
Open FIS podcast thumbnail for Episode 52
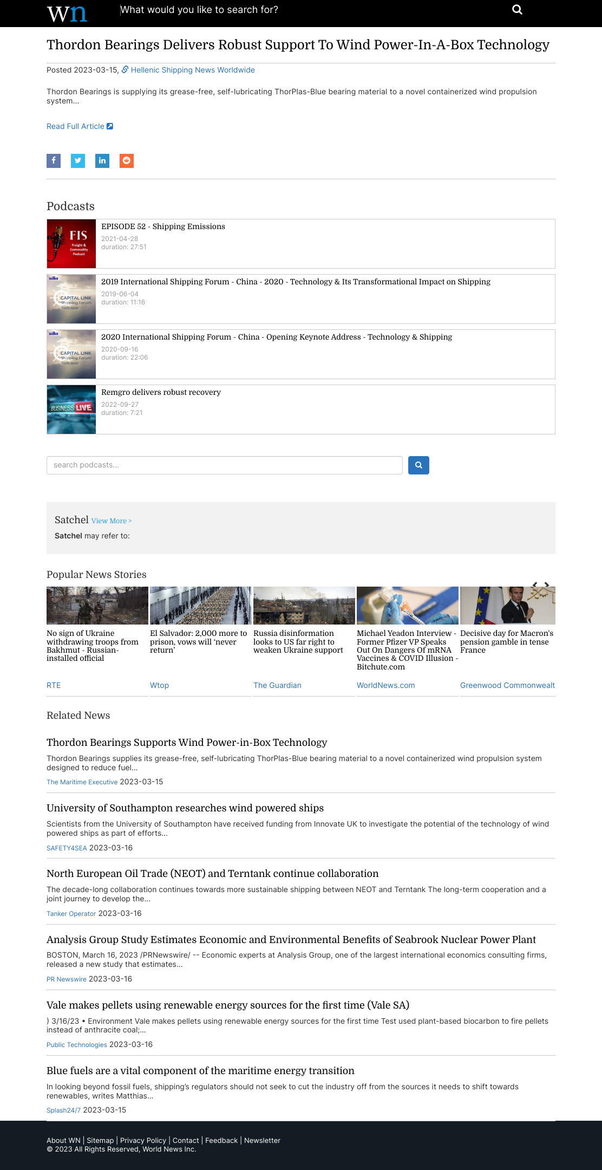click(x=71, y=244)
